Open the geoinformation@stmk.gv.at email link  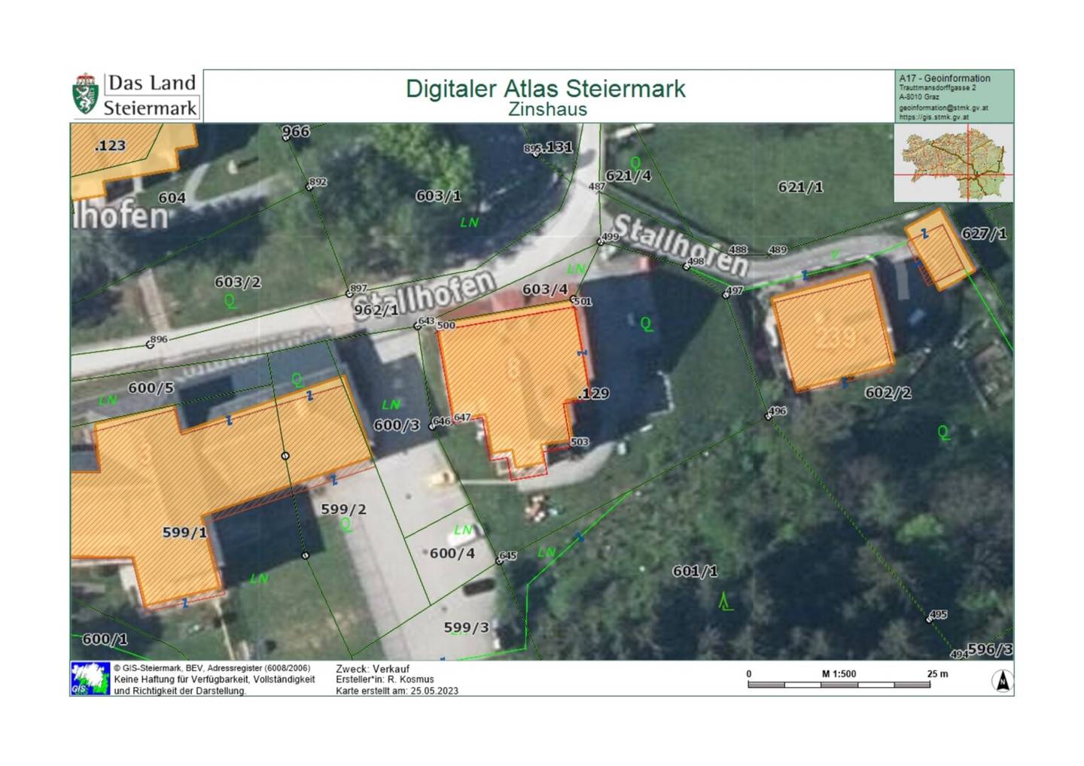click(943, 108)
